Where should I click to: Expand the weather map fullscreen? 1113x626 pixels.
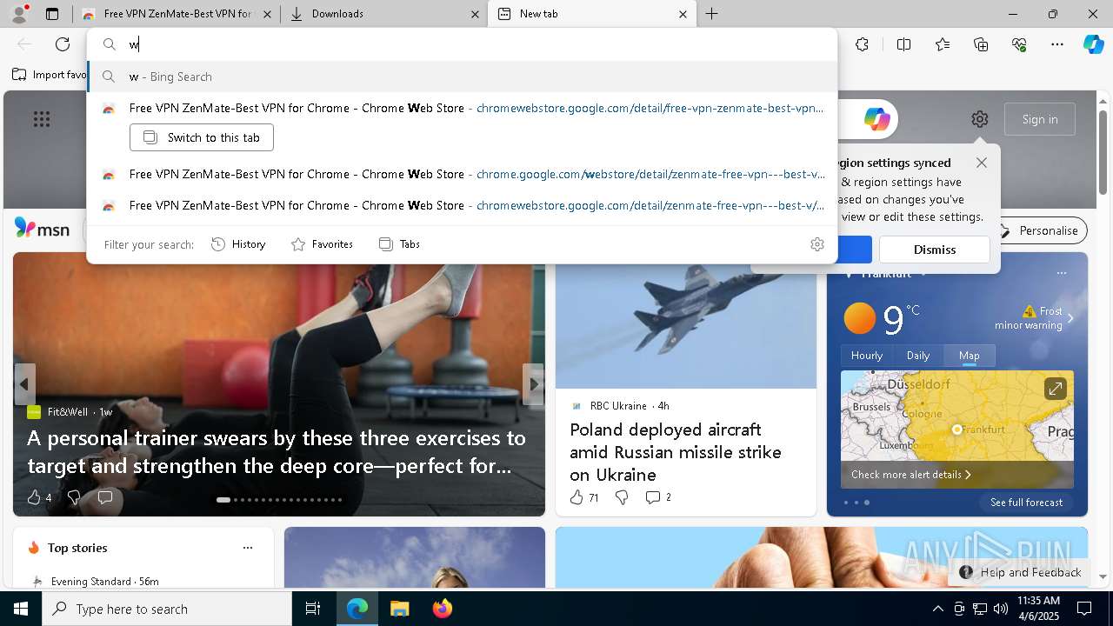click(1055, 389)
